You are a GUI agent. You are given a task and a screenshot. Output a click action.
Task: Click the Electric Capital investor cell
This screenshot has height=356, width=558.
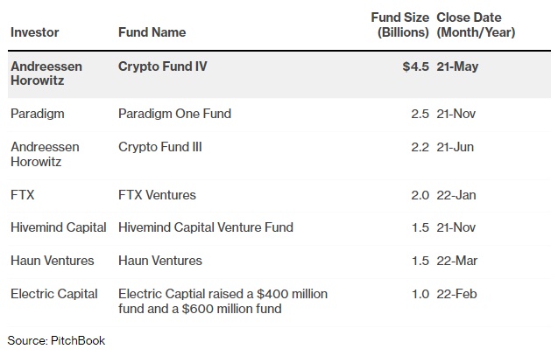54,294
